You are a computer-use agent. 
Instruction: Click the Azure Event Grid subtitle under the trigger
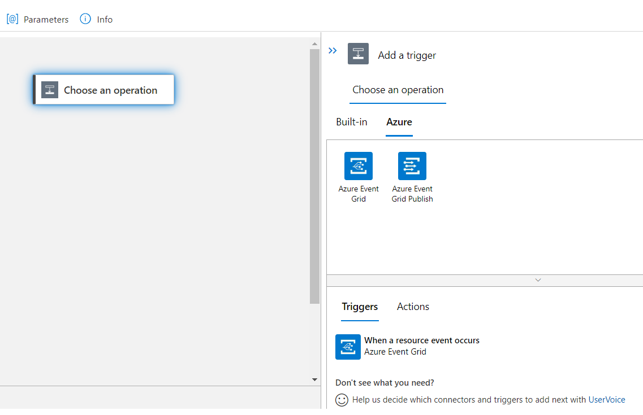pyautogui.click(x=395, y=352)
